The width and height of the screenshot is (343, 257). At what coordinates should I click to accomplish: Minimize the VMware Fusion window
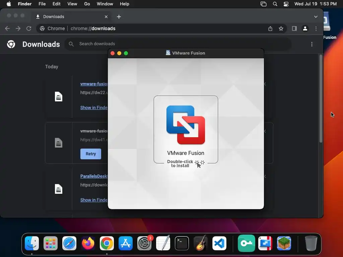coord(119,53)
